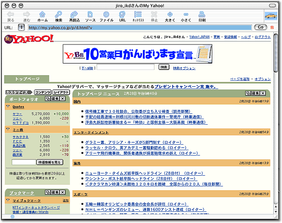Select the トップページ tab
Viewport: 282px width, 223px height.
tap(27, 79)
